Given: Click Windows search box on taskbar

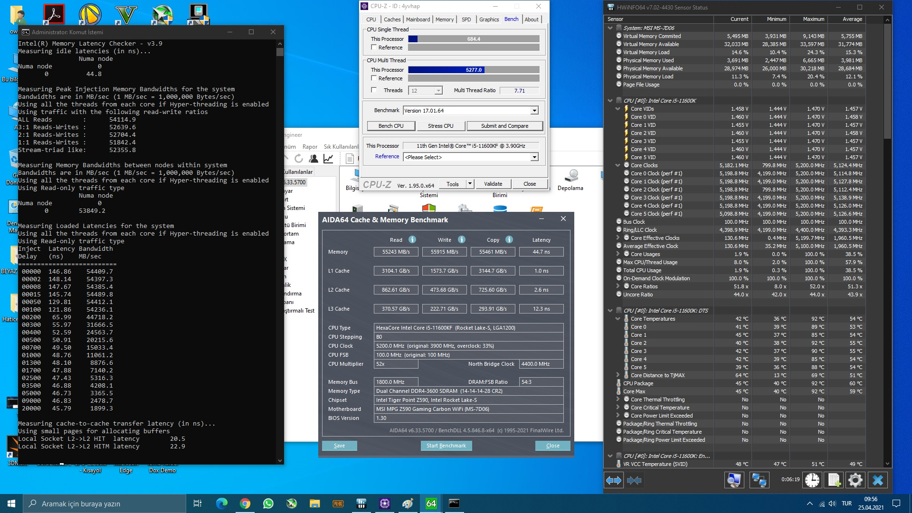Looking at the screenshot, I should pyautogui.click(x=104, y=503).
